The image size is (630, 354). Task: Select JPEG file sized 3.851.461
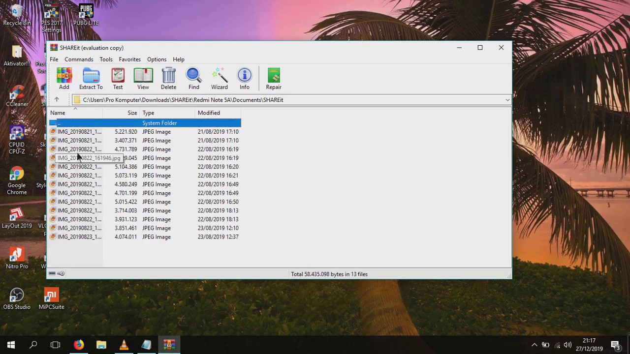(145, 228)
